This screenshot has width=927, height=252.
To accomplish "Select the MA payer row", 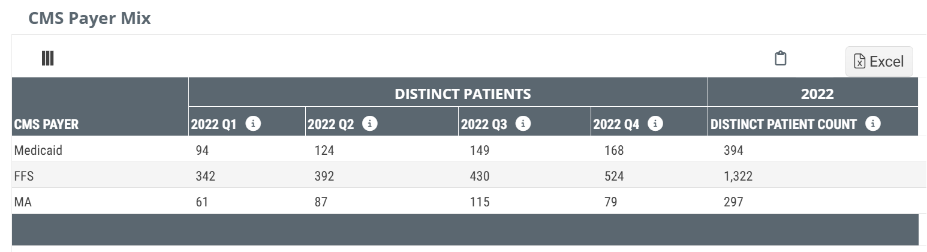I will click(465, 201).
